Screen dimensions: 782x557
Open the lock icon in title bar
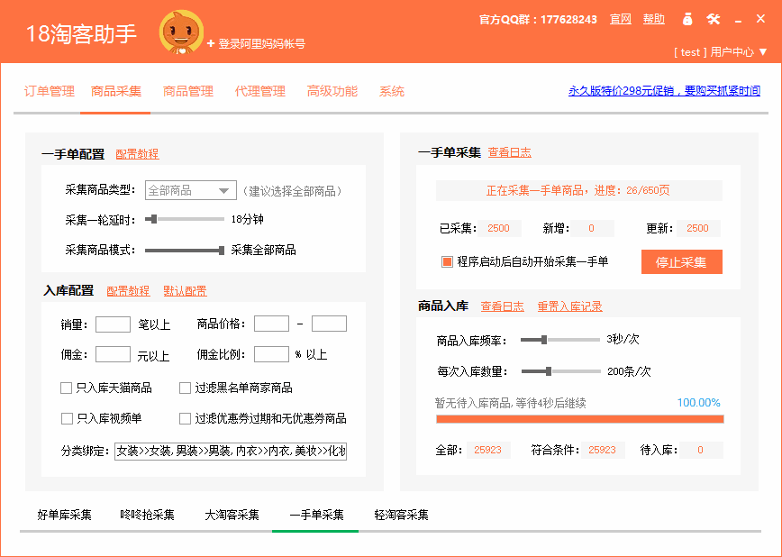[x=687, y=20]
